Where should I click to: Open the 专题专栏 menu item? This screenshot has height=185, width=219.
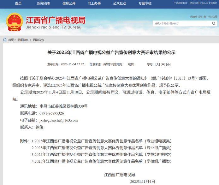(x=145, y=3)
